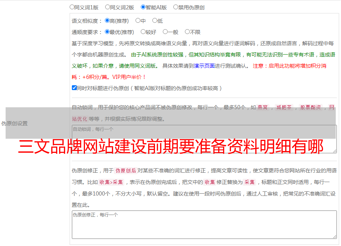
Task: Click the 收集>采集 example tag
Action: coord(111,182)
